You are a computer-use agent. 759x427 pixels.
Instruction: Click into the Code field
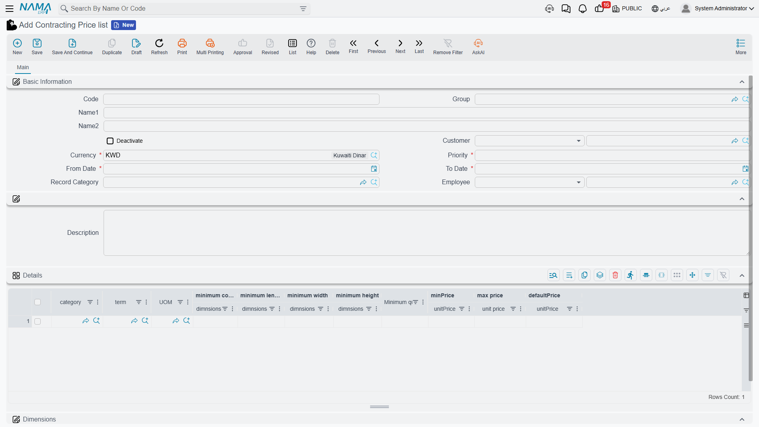pos(241,99)
